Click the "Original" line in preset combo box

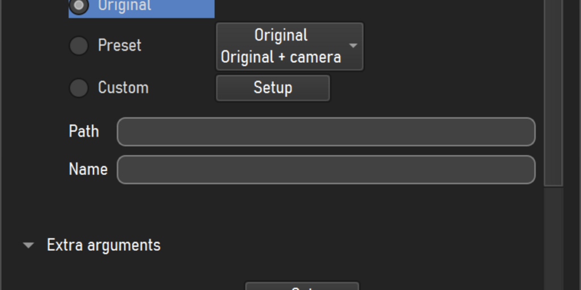click(x=281, y=36)
